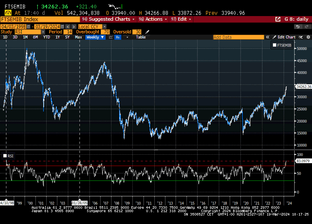Click the pencil icon beside Oversold value
The width and height of the screenshot is (312, 224).
(x=147, y=32)
